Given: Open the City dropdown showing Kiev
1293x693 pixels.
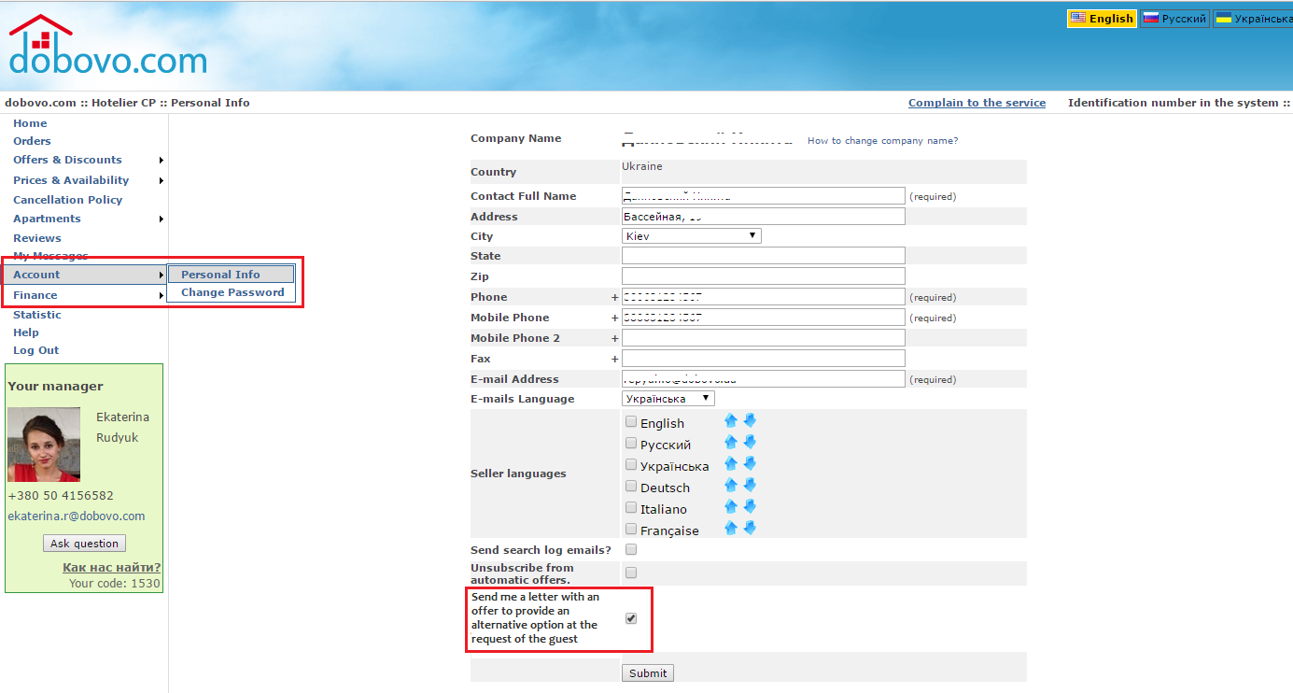Looking at the screenshot, I should 692,236.
